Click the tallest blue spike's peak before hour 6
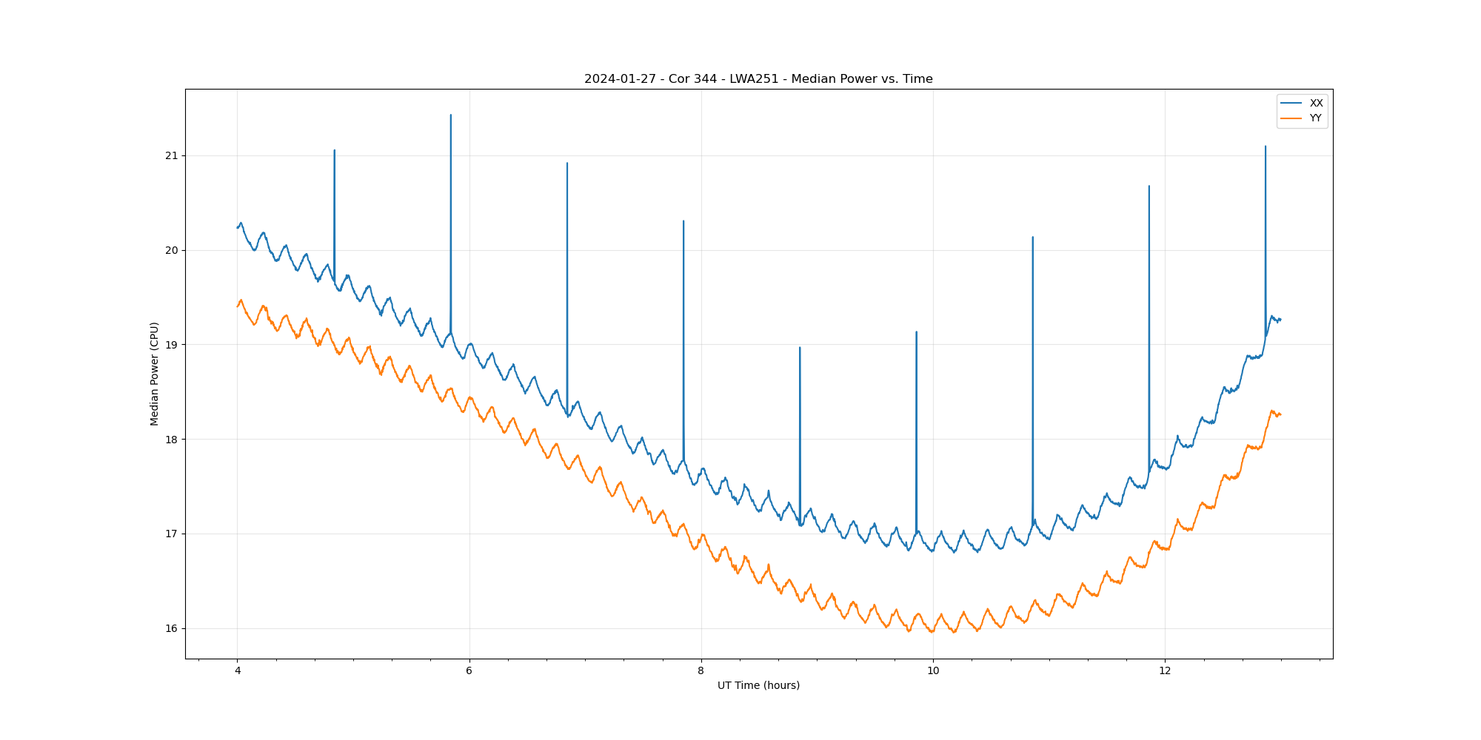The width and height of the screenshot is (1481, 740). (x=450, y=115)
